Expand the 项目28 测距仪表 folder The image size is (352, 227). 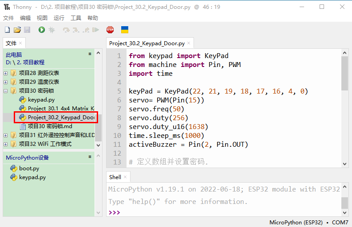point(6,73)
